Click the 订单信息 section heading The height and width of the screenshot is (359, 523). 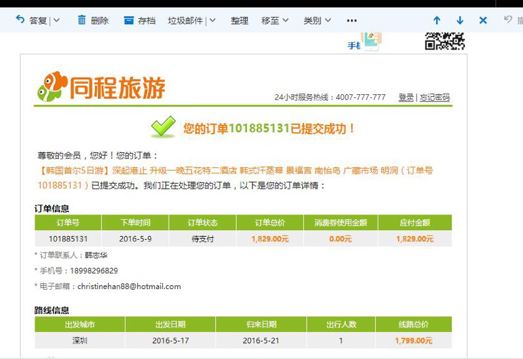click(x=52, y=209)
